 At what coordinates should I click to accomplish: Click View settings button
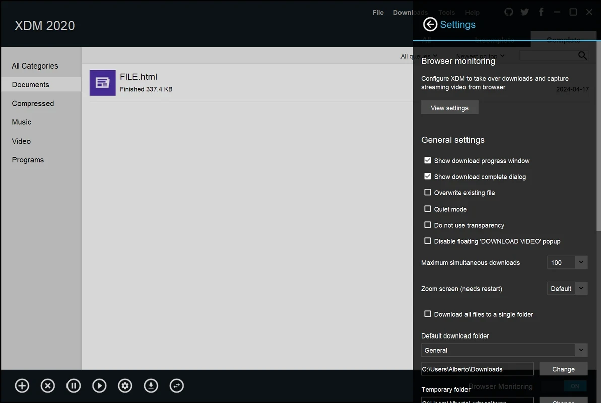point(449,108)
